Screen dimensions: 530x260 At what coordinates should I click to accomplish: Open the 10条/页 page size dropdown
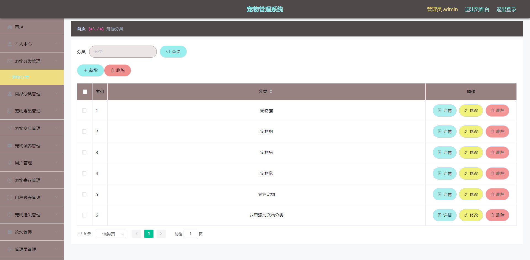(111, 233)
